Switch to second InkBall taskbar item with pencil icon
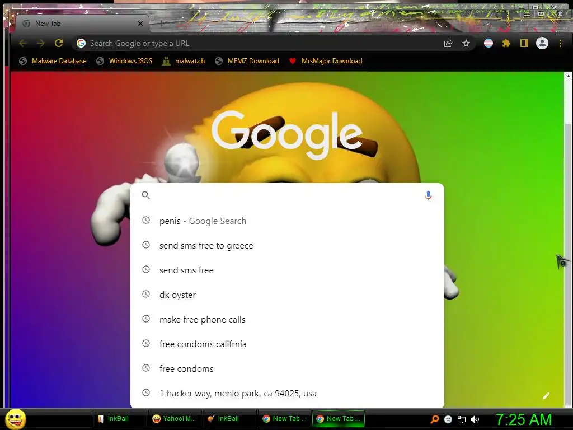This screenshot has width=573, height=430. pos(229,419)
